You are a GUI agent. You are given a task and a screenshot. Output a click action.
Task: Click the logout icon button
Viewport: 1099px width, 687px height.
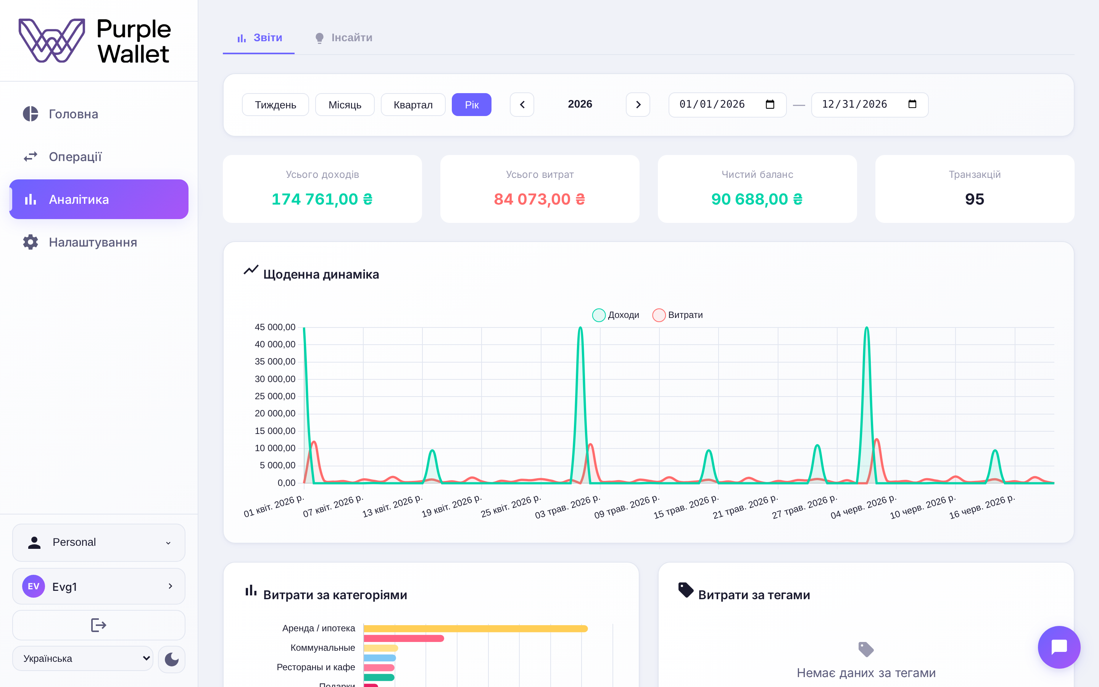pos(98,625)
